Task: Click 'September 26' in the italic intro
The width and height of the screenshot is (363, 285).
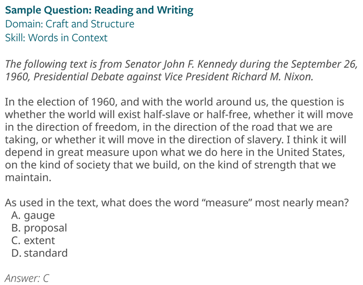Action: (x=320, y=64)
